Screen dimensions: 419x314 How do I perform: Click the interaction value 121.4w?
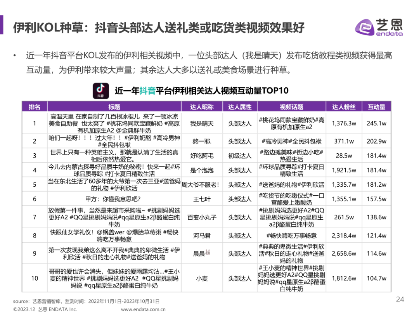coord(376,236)
